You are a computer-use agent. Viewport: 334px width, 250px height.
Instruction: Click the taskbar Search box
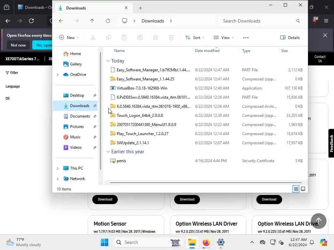coord(148,242)
